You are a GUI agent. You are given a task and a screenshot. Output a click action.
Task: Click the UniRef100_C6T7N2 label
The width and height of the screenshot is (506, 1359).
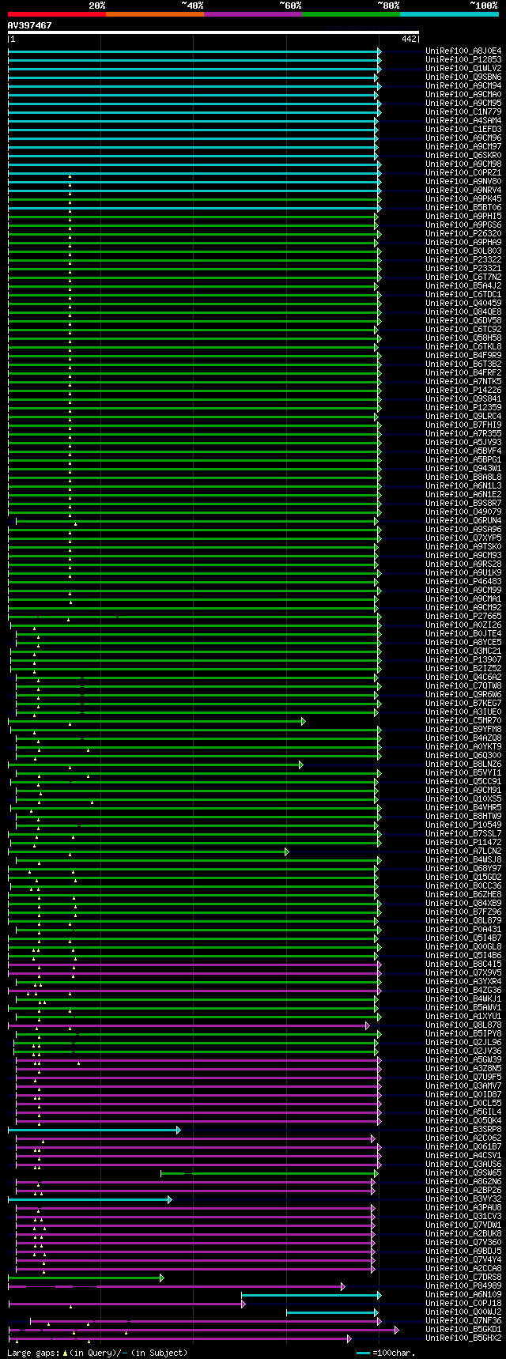coord(463,277)
